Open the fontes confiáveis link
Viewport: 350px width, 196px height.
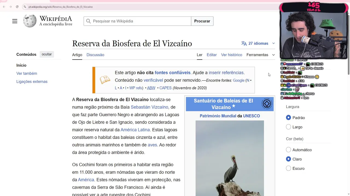(173, 73)
